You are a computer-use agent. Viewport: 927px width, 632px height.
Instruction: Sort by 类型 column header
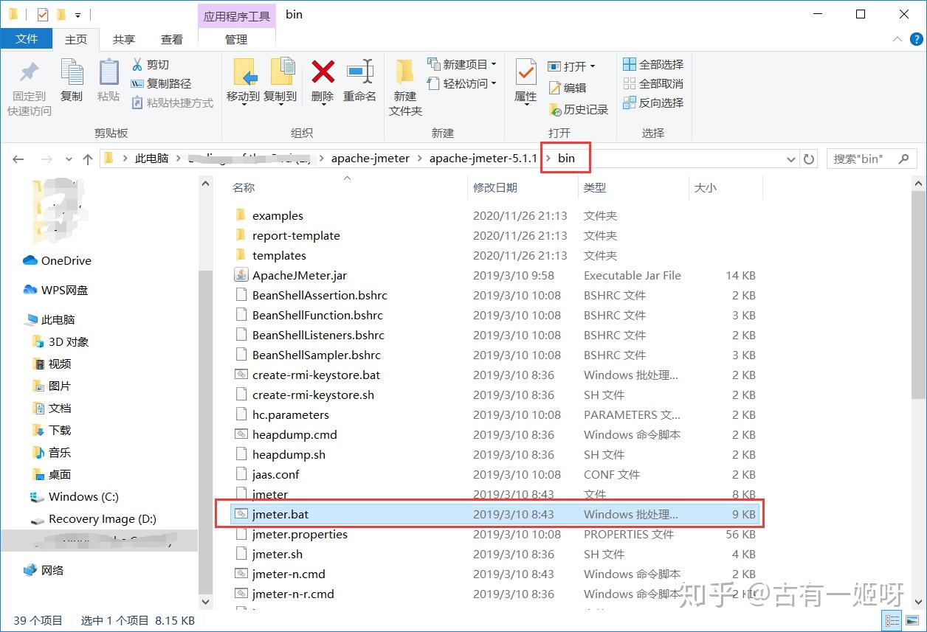point(595,187)
